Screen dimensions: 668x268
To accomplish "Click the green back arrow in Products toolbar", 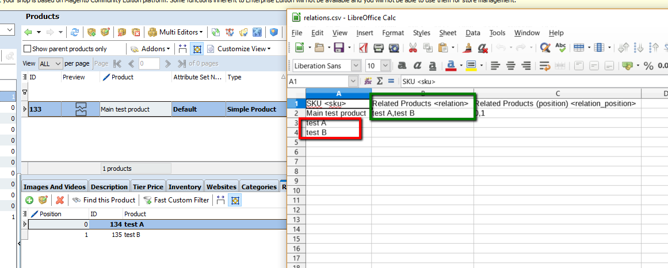I will (28, 32).
